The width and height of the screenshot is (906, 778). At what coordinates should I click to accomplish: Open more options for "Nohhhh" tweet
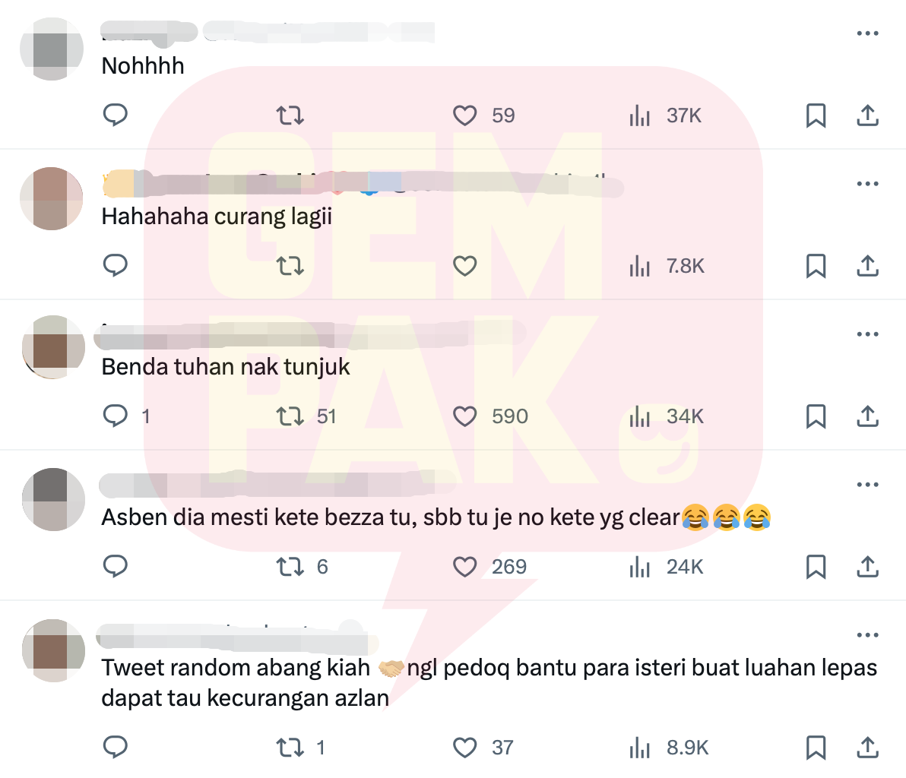tap(867, 33)
